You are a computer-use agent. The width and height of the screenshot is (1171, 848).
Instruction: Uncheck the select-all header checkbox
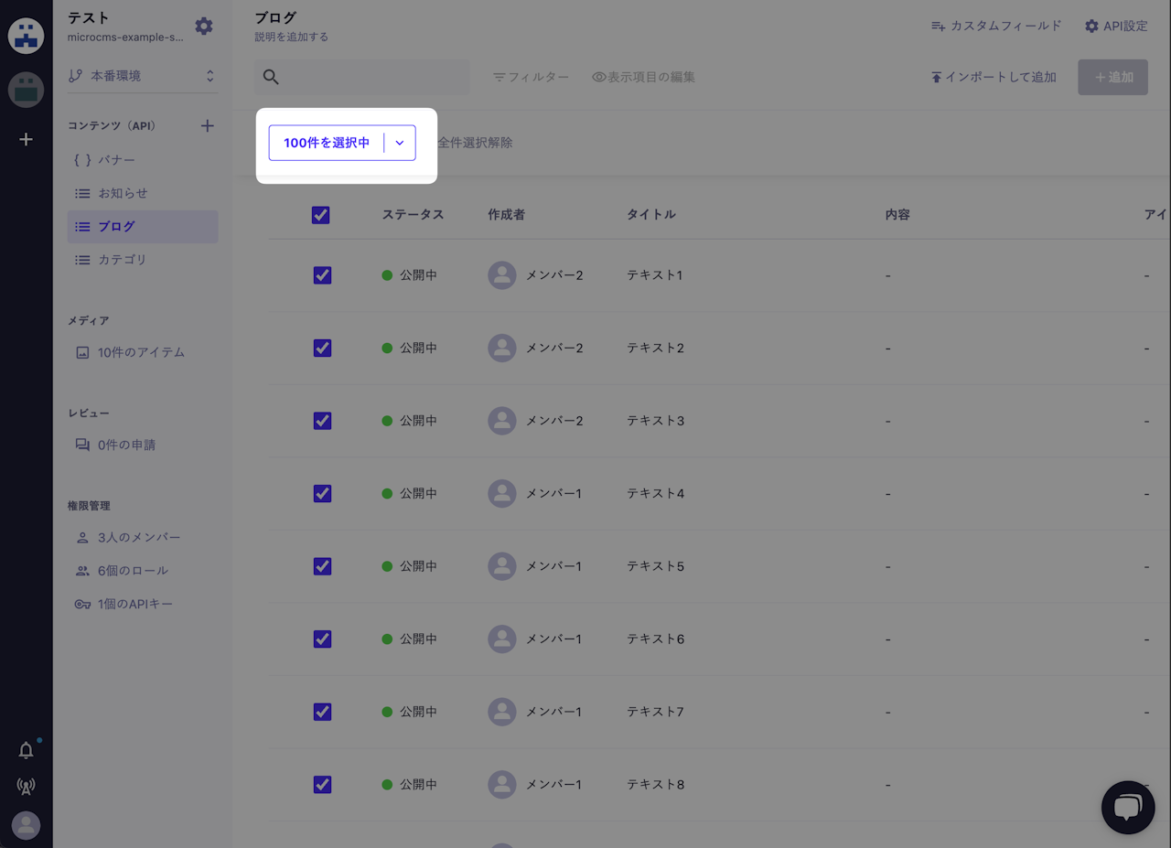coord(321,215)
